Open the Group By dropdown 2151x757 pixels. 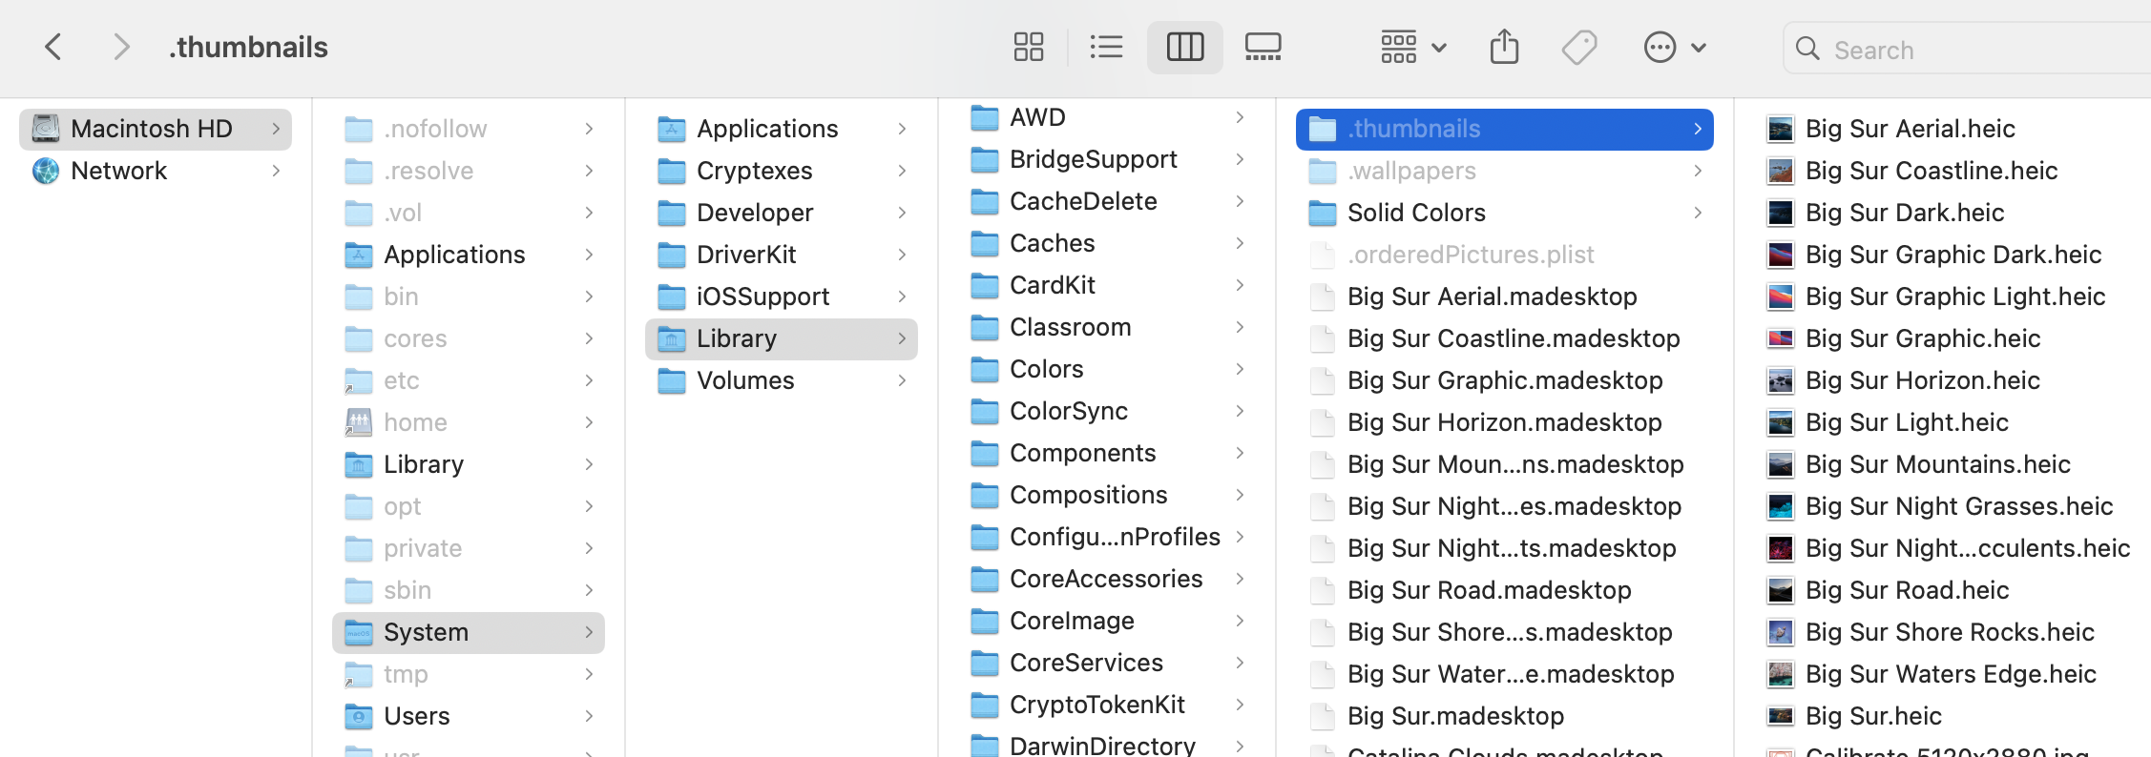coord(1412,47)
